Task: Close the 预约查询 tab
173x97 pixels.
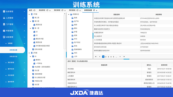Action: click(80, 11)
